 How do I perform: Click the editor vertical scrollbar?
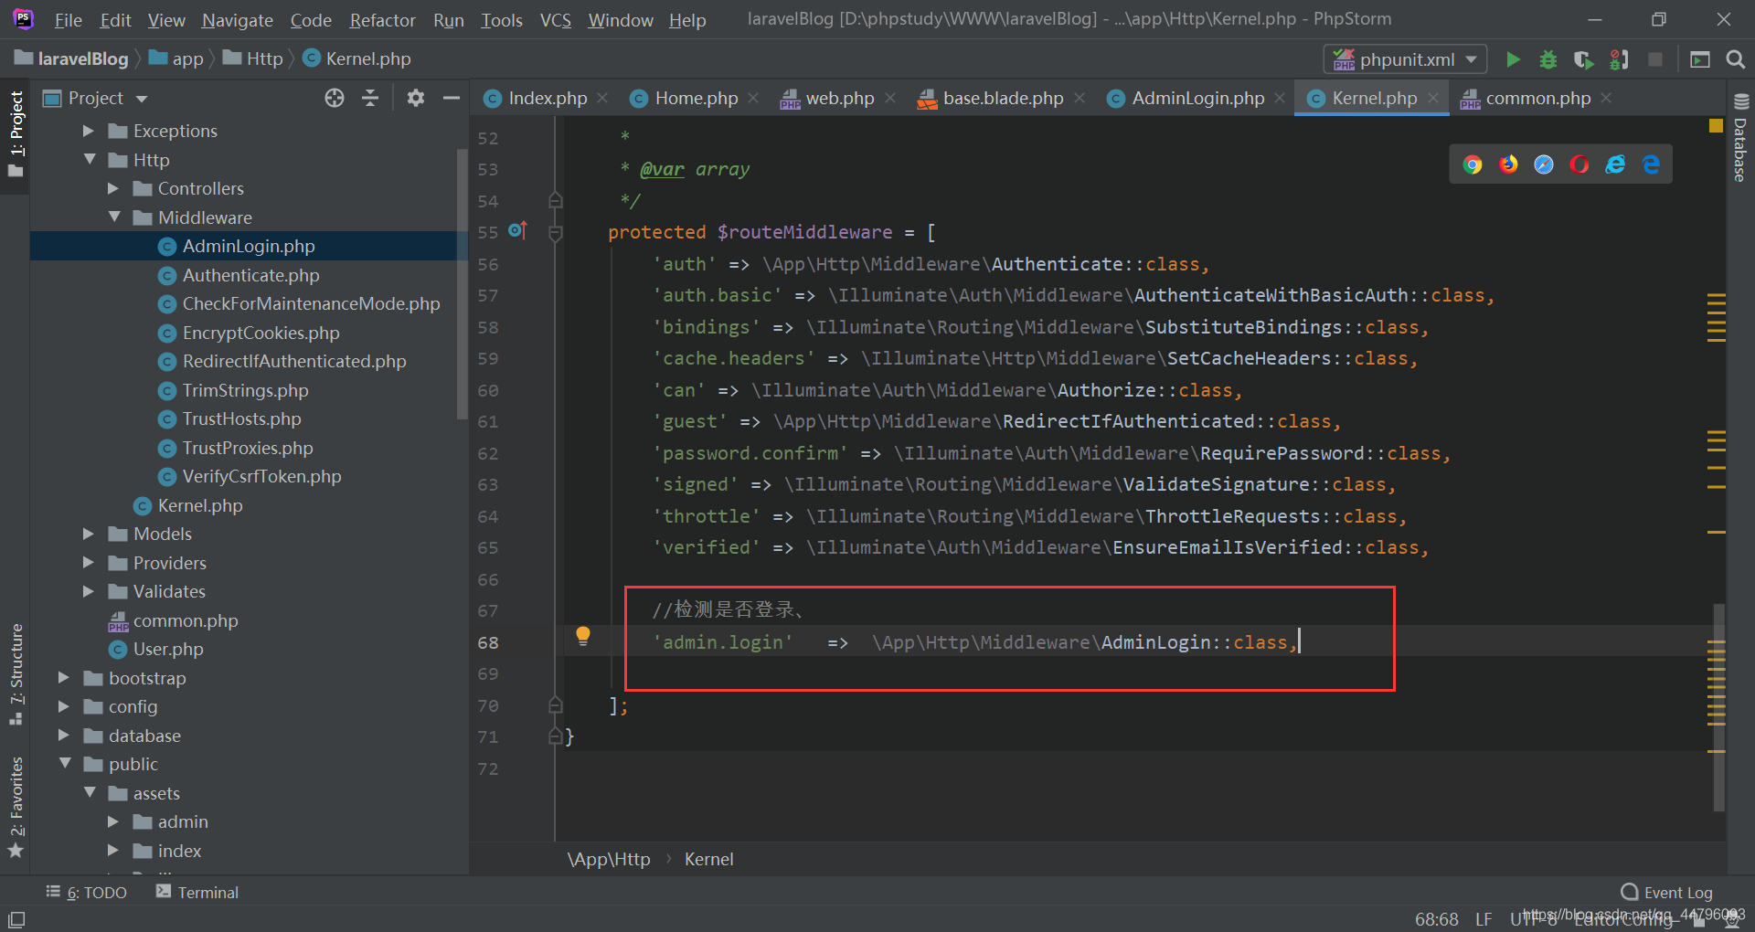pyautogui.click(x=1718, y=706)
